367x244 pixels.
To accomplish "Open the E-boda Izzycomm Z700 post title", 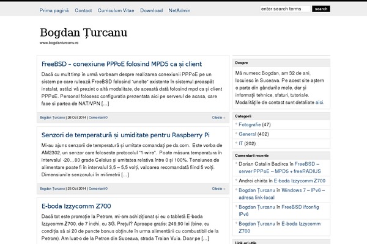I will pos(76,206).
